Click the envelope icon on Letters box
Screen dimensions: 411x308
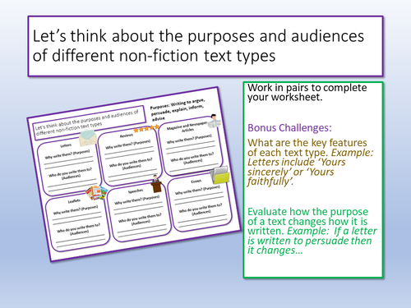[88, 138]
